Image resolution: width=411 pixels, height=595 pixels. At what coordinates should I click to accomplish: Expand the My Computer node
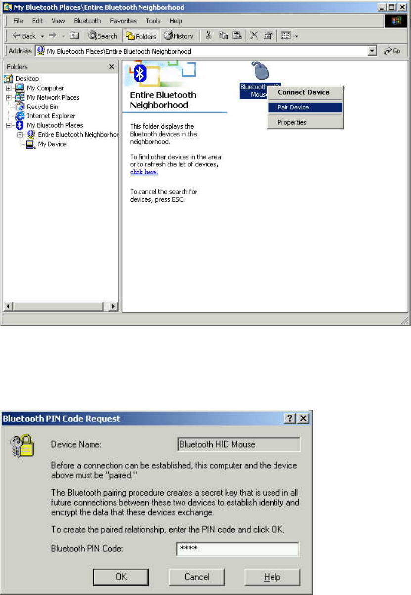pos(9,88)
